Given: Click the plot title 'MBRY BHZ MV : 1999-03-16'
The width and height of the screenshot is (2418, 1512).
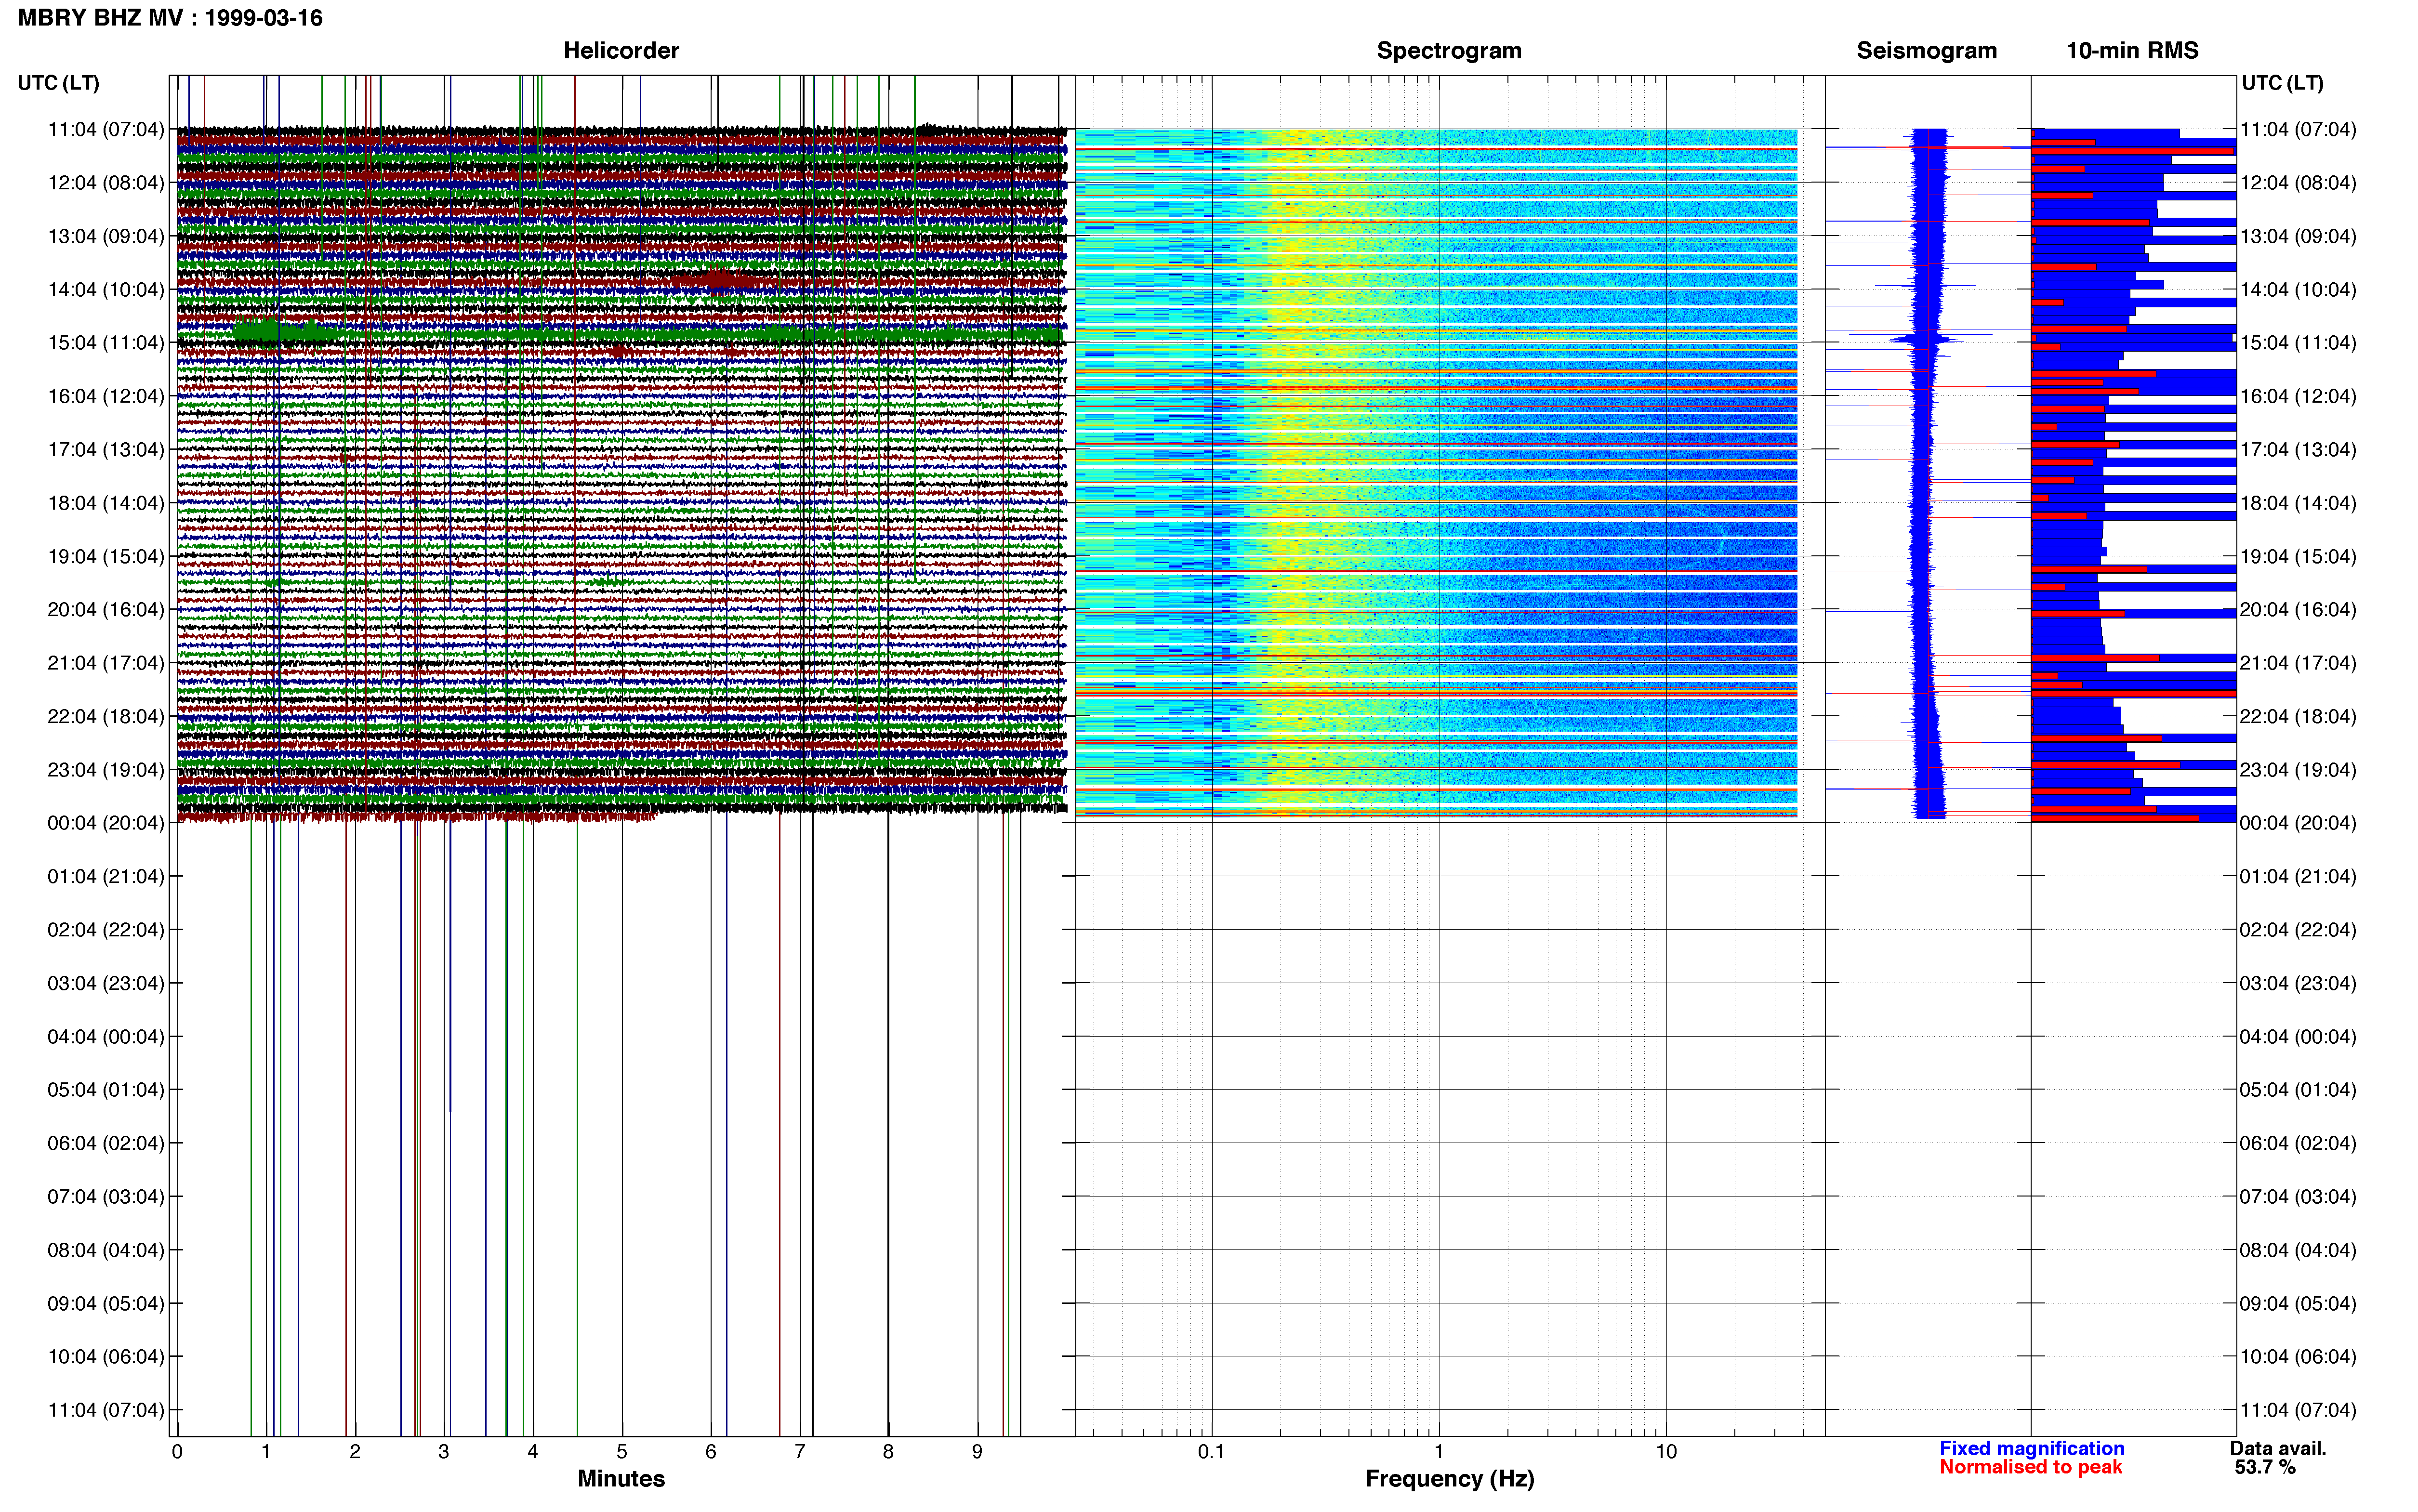Looking at the screenshot, I should pyautogui.click(x=170, y=18).
